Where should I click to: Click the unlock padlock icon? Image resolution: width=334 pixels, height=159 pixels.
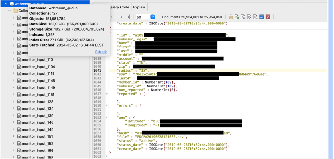(231, 17)
